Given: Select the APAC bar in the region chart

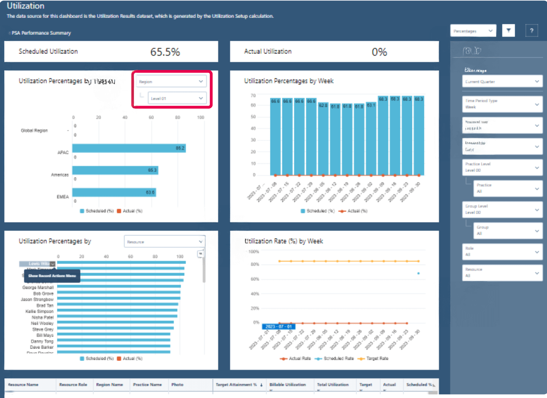Looking at the screenshot, I should (x=129, y=148).
